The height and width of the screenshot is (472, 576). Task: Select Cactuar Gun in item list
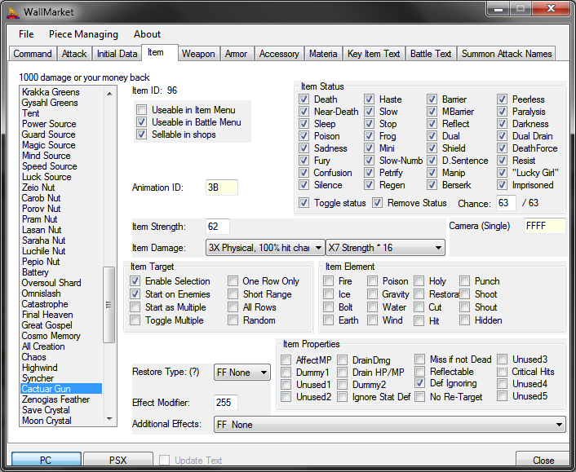tap(61, 389)
